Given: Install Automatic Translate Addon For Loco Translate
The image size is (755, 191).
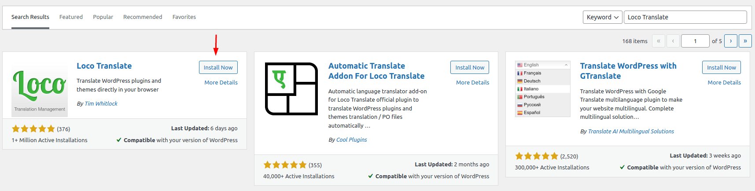Looking at the screenshot, I should point(469,67).
